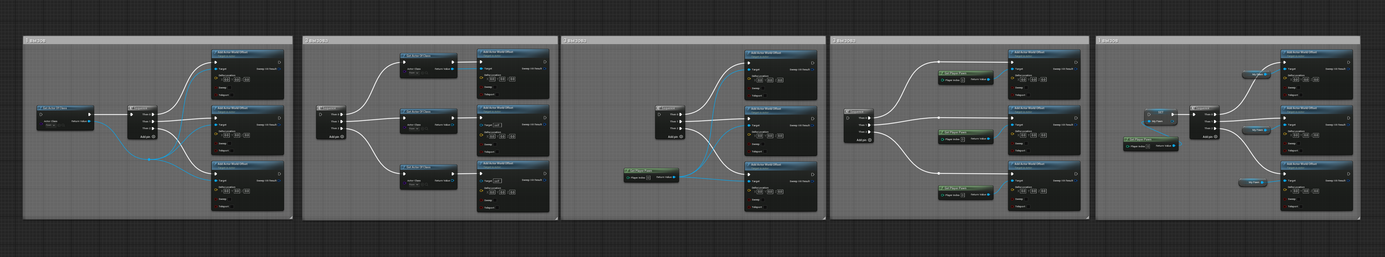This screenshot has width=1385, height=257.
Task: Toggle Sweep checkbox in bottom-right Add Actor World Offset node
Action: click(1299, 199)
